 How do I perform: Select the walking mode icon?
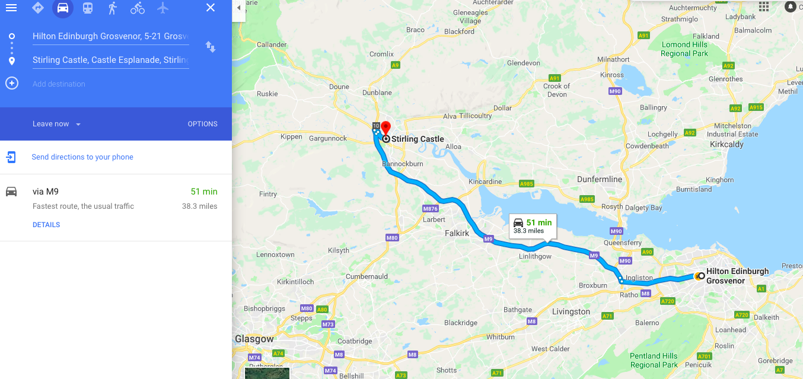[113, 8]
